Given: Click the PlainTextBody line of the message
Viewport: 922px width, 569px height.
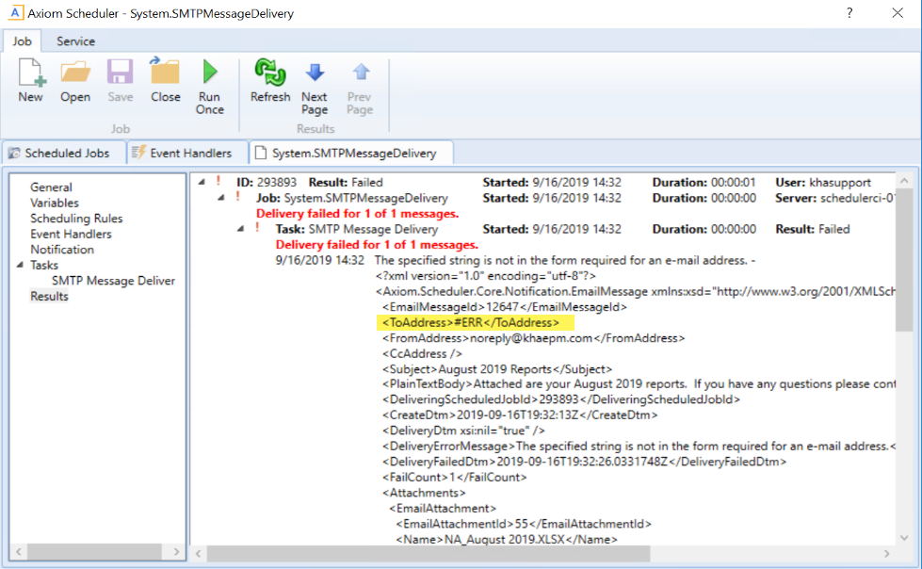Looking at the screenshot, I should [639, 384].
